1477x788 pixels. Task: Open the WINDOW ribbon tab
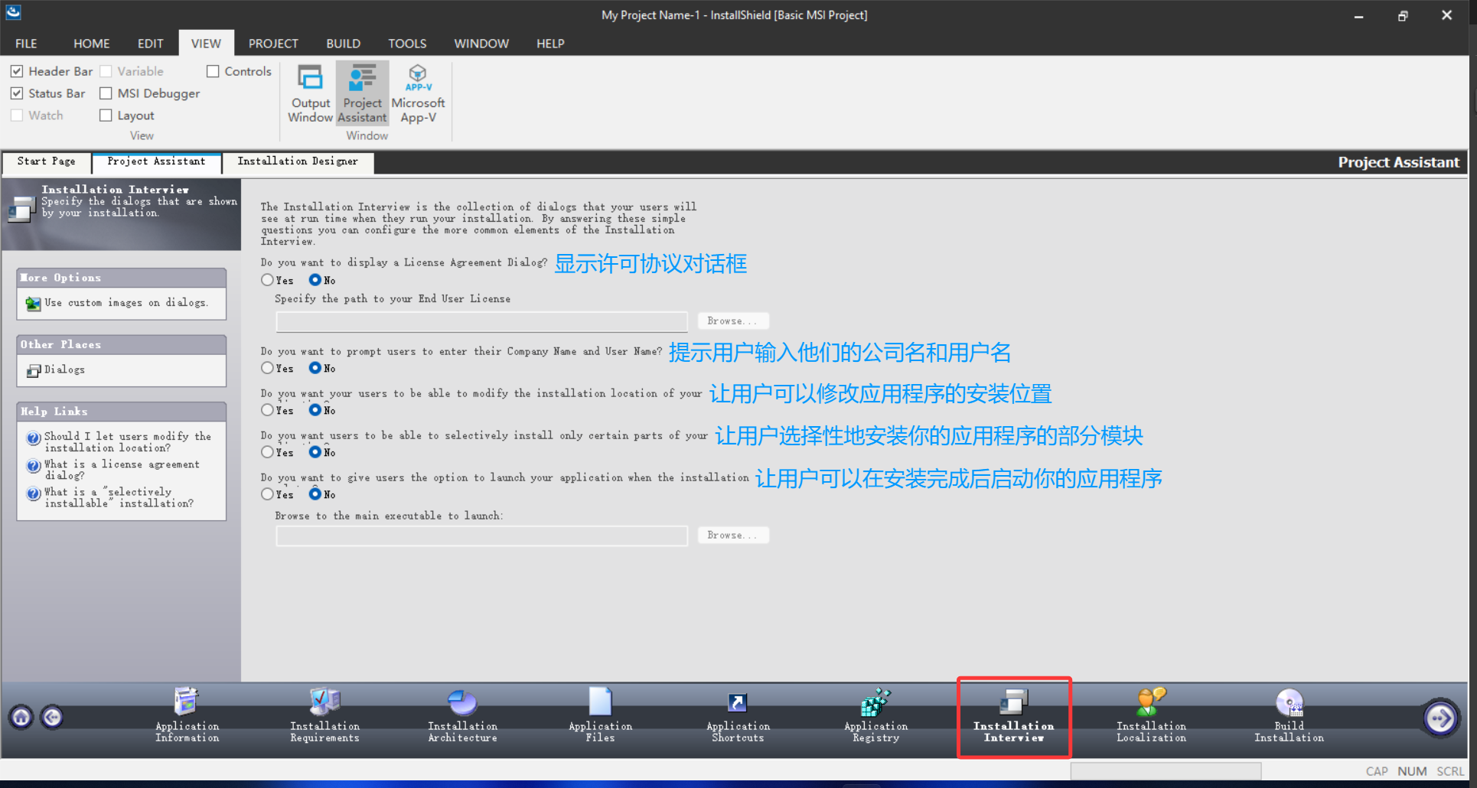point(481,44)
